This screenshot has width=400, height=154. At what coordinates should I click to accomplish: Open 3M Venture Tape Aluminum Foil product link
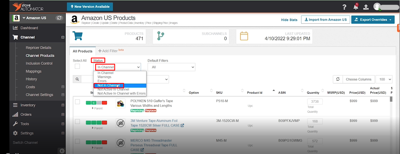pyautogui.click(x=155, y=123)
